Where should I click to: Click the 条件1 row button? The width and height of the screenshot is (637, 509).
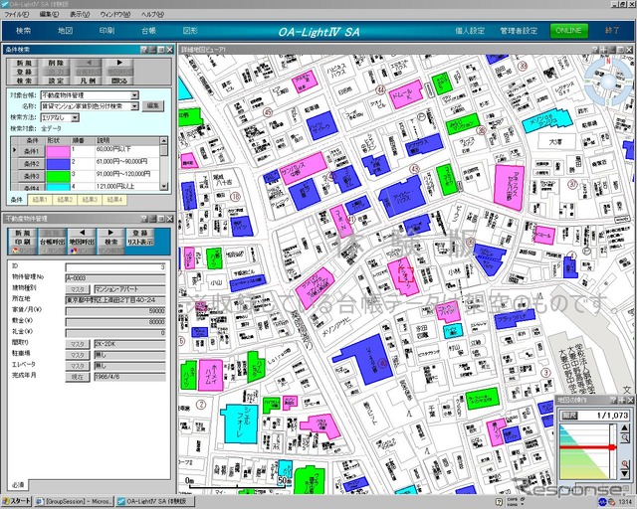tap(31, 151)
